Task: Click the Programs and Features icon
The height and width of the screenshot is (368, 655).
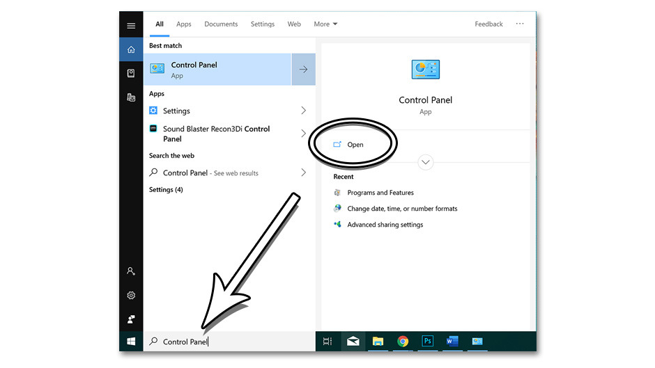Action: pyautogui.click(x=337, y=192)
